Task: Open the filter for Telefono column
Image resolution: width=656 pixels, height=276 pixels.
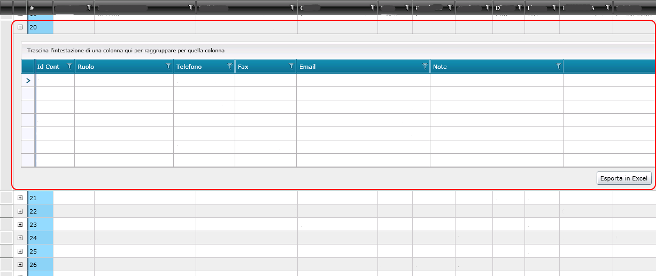Action: [229, 67]
